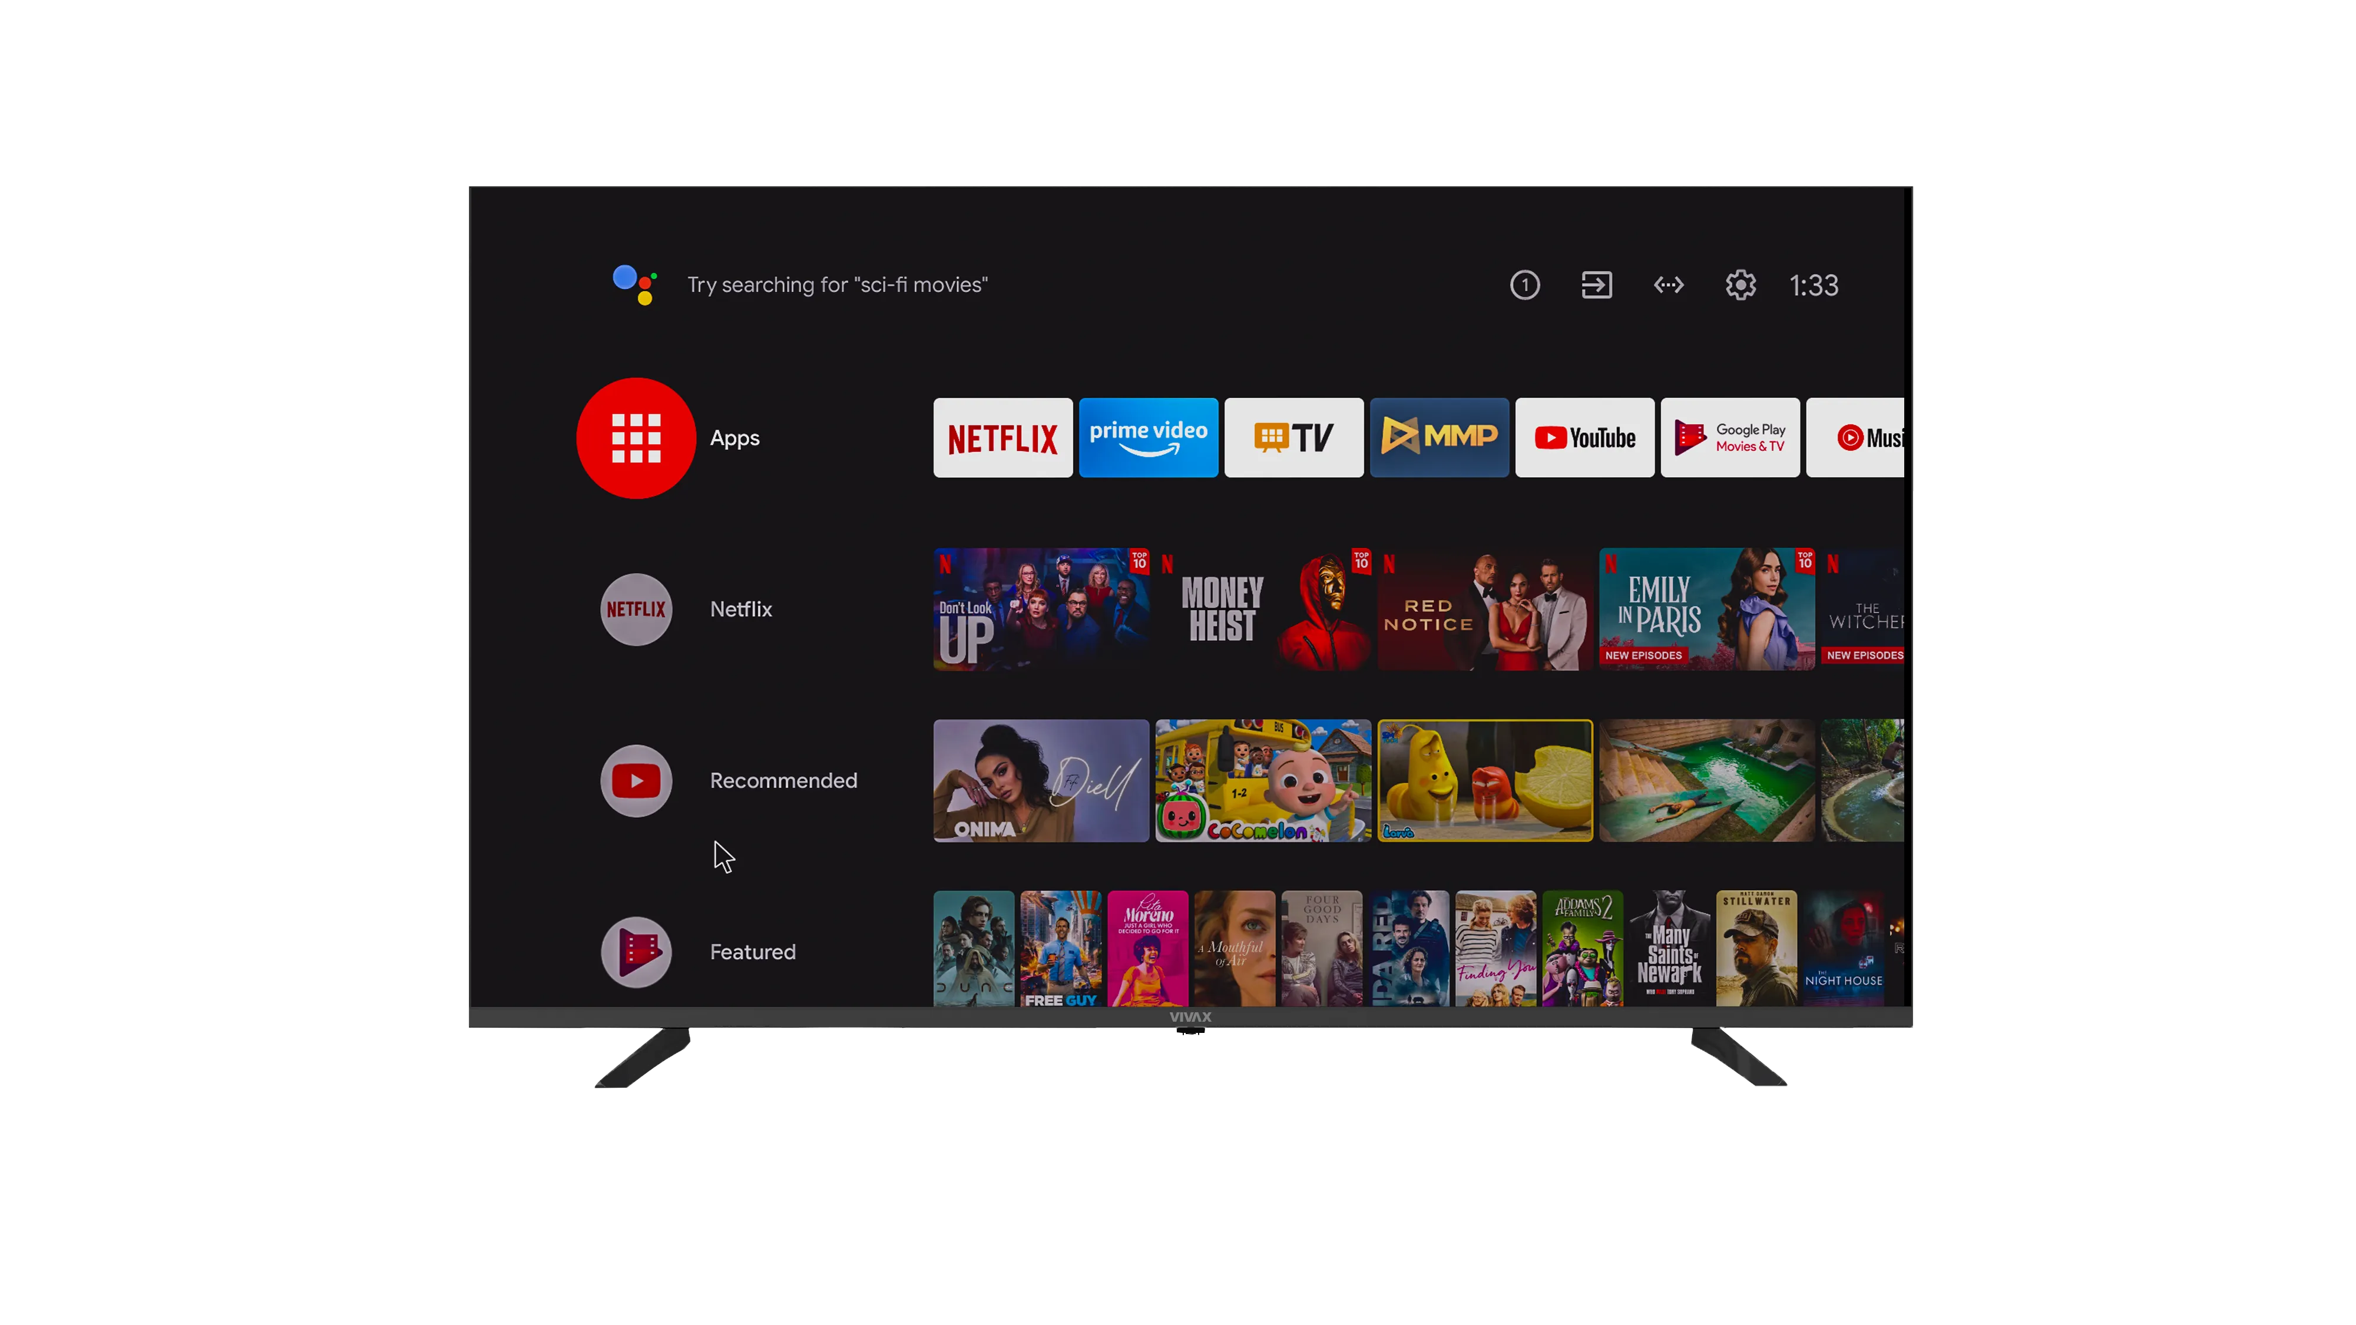The image size is (2356, 1325).
Task: Launch the Prime Video app tile
Action: [x=1148, y=438]
